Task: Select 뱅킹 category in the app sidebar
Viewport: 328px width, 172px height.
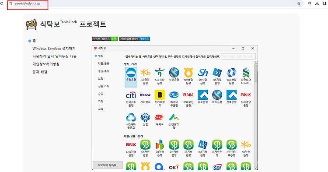Action: click(x=101, y=56)
